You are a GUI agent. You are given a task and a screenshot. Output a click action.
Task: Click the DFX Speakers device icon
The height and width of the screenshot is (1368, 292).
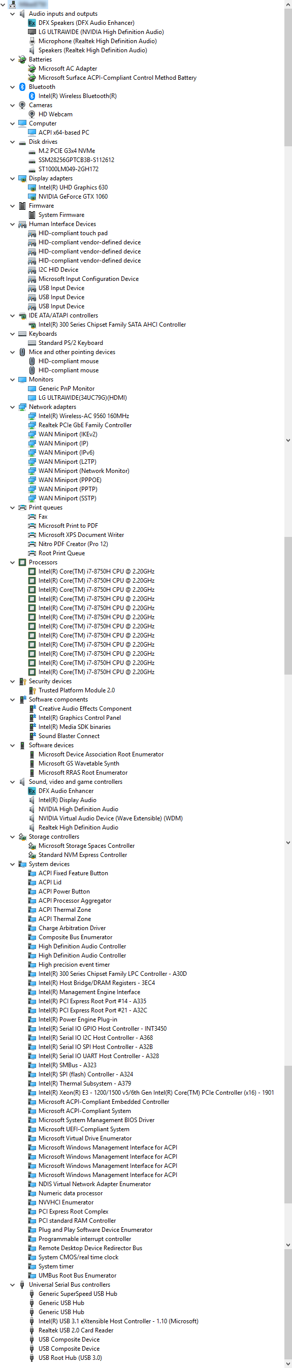pyautogui.click(x=32, y=23)
